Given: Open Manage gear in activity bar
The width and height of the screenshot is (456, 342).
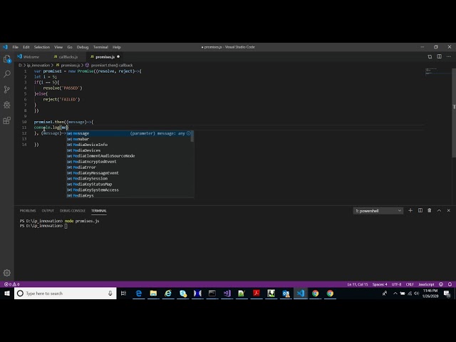Looking at the screenshot, I should (x=7, y=273).
